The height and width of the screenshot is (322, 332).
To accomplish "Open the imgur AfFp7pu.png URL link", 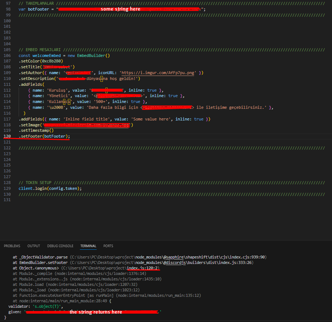I will pos(158,73).
